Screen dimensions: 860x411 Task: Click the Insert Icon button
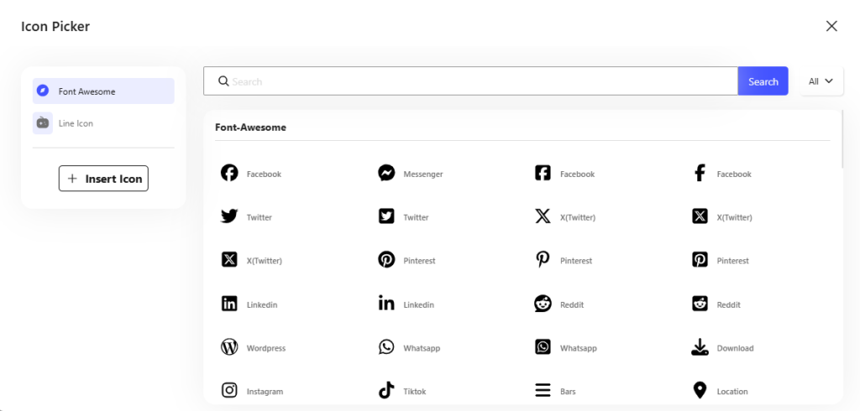(103, 178)
